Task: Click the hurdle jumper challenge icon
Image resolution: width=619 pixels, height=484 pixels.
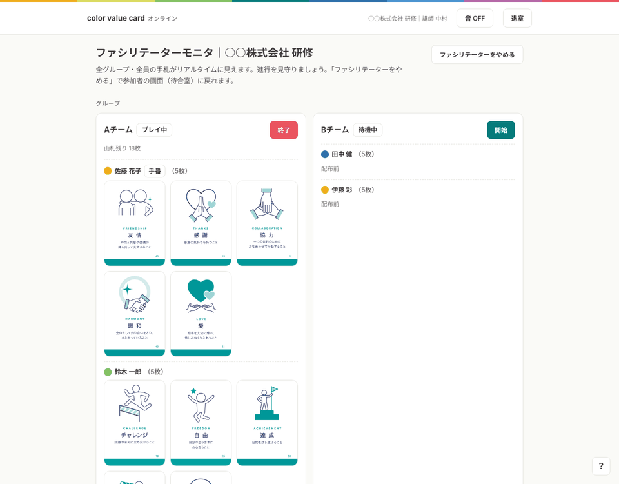Action: tap(135, 403)
